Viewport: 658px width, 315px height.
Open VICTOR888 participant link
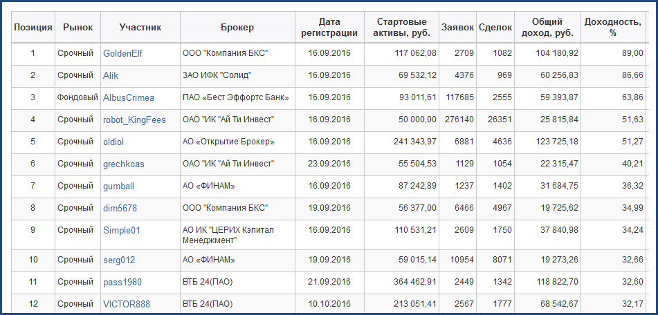click(x=127, y=305)
